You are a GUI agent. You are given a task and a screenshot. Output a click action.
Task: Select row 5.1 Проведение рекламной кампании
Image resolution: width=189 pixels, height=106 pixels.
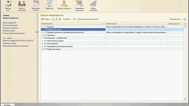tap(112, 46)
